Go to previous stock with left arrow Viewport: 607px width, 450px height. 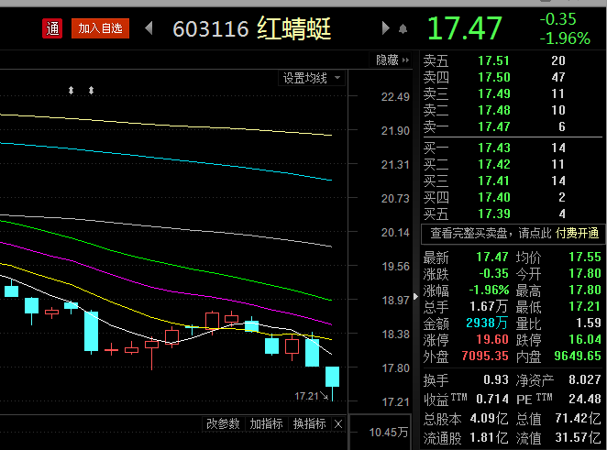[149, 29]
